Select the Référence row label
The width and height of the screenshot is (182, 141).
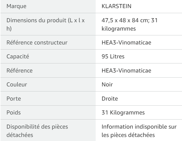click(x=19, y=70)
